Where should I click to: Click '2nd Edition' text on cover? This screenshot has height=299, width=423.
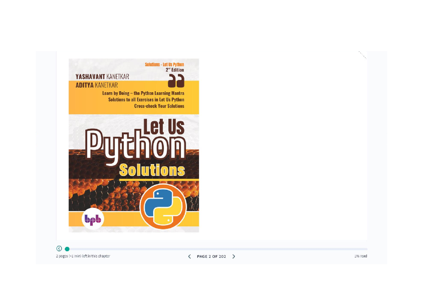coord(175,70)
